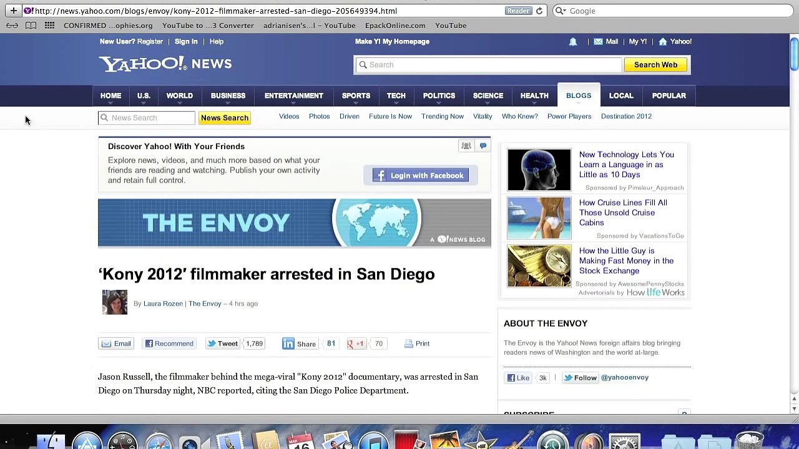Click the Login with Facebook button

point(420,175)
